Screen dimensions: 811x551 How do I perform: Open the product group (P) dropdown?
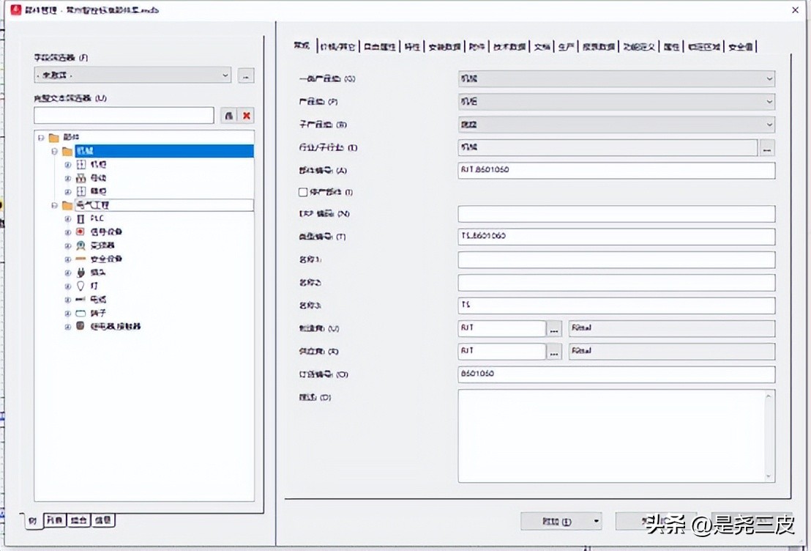tap(769, 102)
